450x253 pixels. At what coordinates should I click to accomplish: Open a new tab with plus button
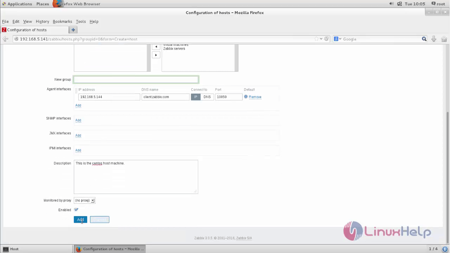coord(73,30)
